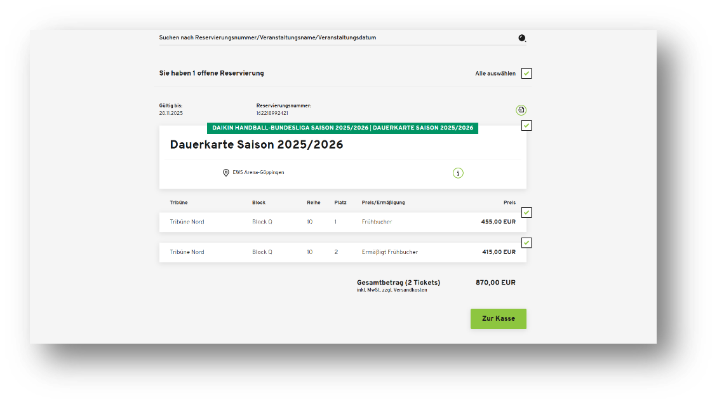Image resolution: width=717 pixels, height=404 pixels.
Task: Click the EWS Arena location pin icon
Action: pyautogui.click(x=226, y=173)
